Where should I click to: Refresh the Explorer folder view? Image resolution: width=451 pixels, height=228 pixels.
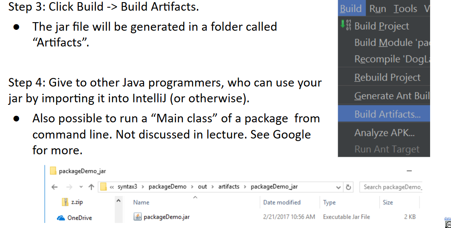tap(348, 187)
